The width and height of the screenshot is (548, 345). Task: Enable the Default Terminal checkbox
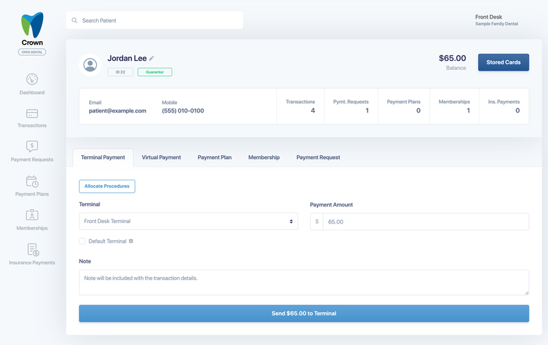[82, 241]
